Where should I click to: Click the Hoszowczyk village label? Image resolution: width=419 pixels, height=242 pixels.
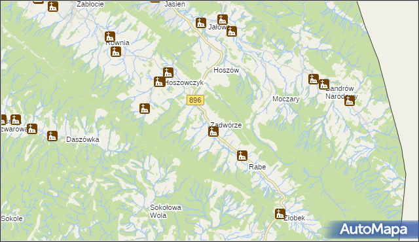[x=185, y=82]
